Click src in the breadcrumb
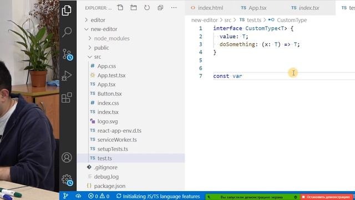The width and height of the screenshot is (355, 200). coord(228,20)
